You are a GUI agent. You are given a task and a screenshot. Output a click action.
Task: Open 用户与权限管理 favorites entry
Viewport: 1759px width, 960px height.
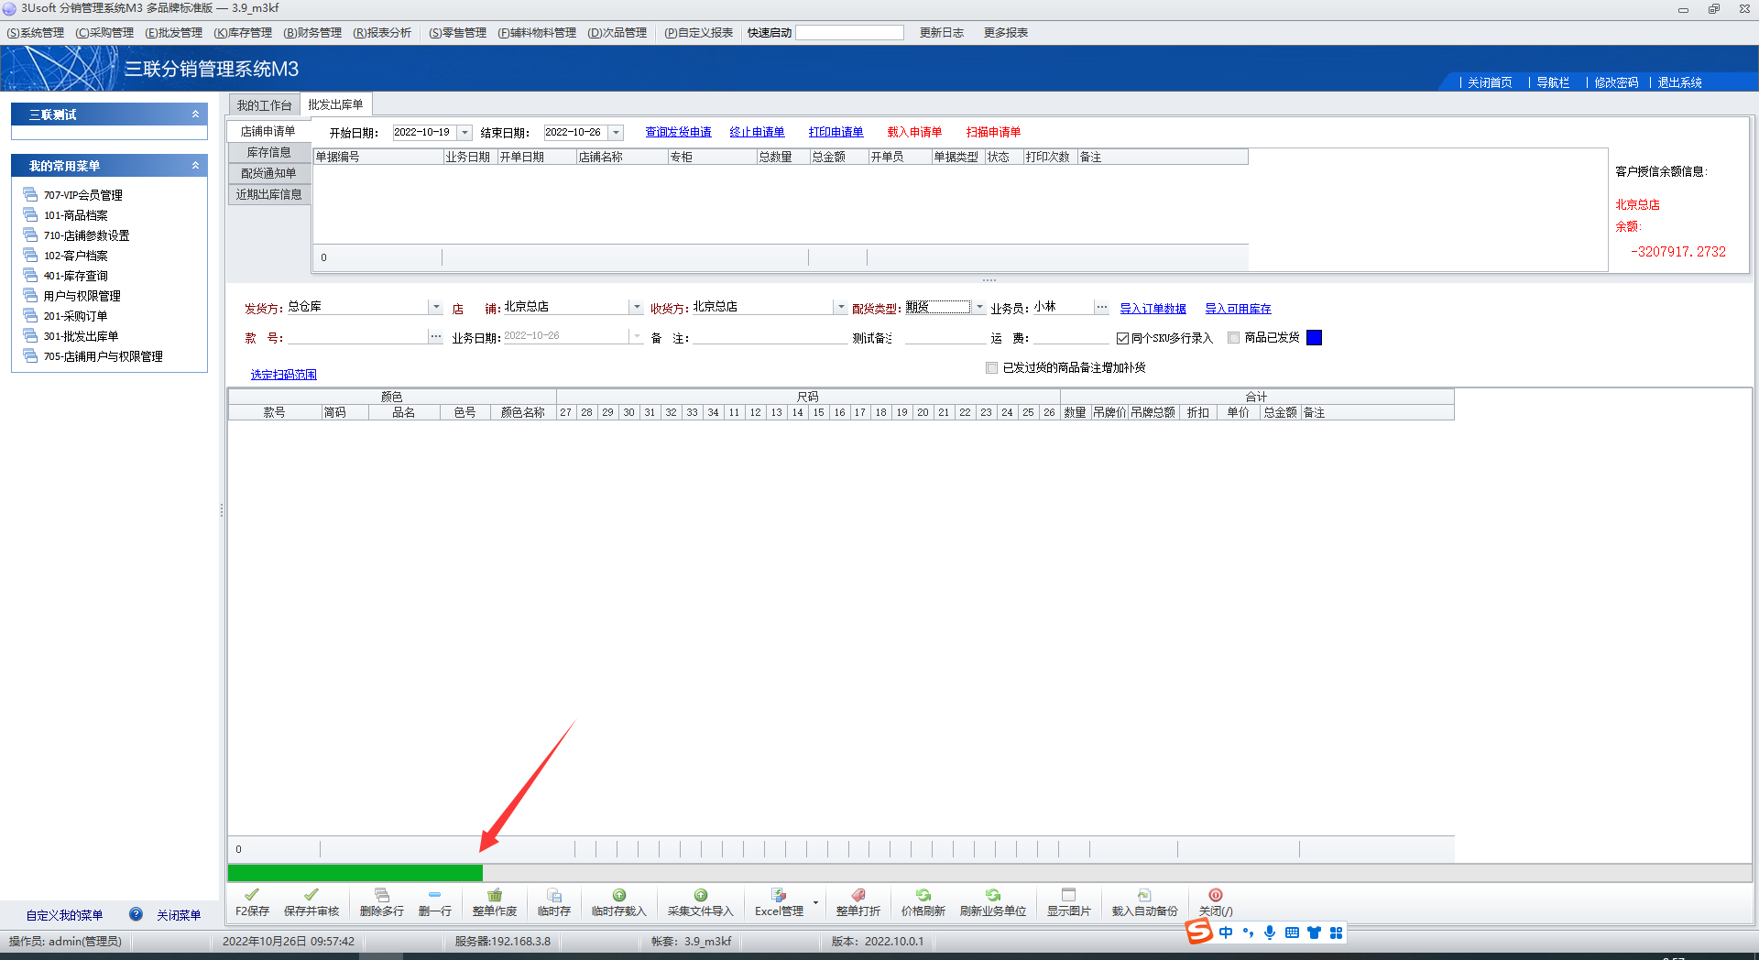pos(82,296)
